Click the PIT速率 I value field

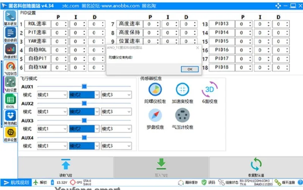[x=78, y=33]
